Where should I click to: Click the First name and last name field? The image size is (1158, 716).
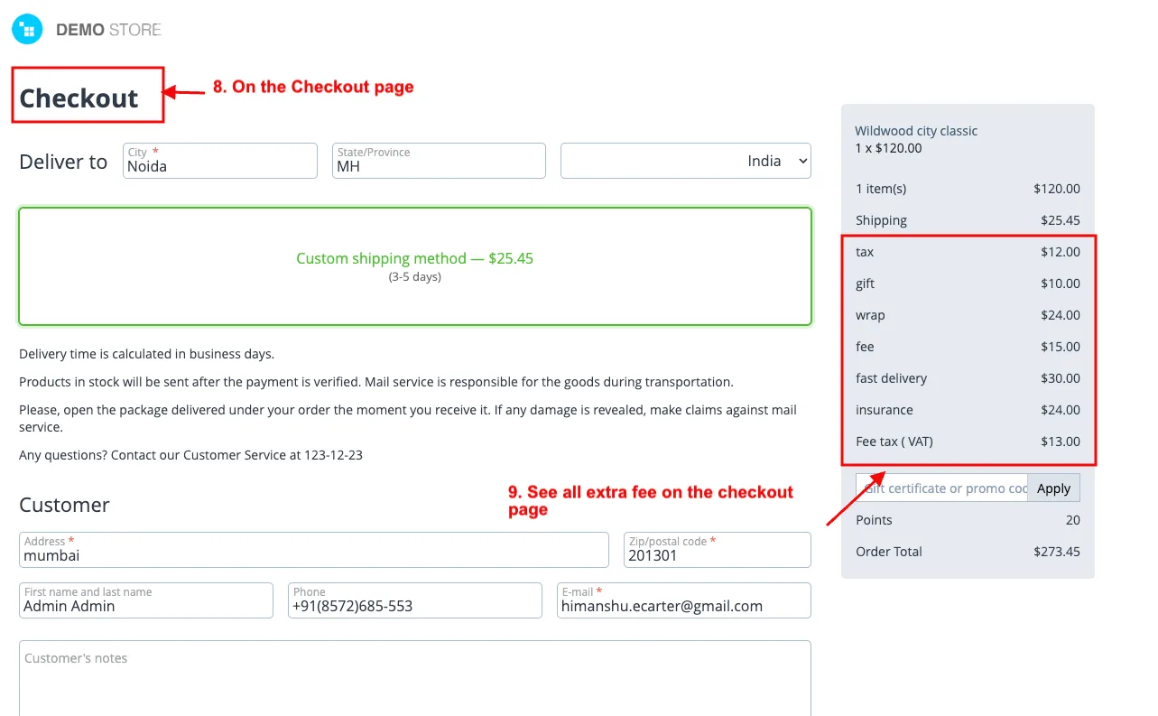tap(146, 600)
